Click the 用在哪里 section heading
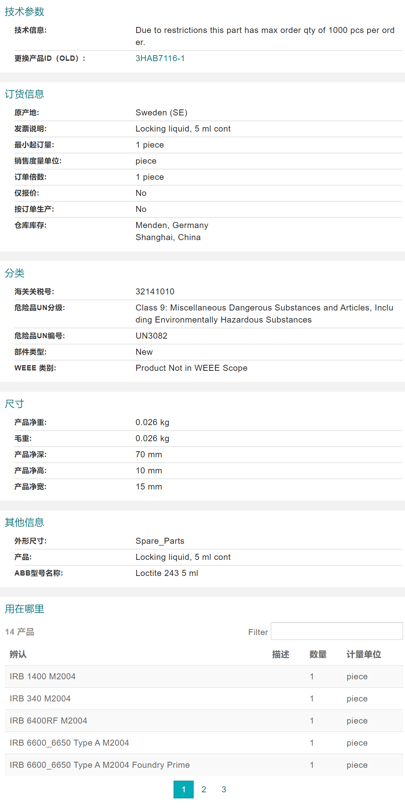The image size is (405, 808). pyautogui.click(x=25, y=609)
